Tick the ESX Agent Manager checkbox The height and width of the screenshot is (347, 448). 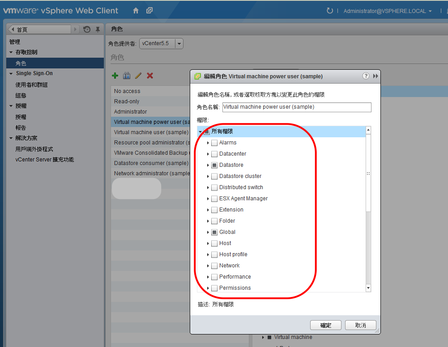[214, 199]
